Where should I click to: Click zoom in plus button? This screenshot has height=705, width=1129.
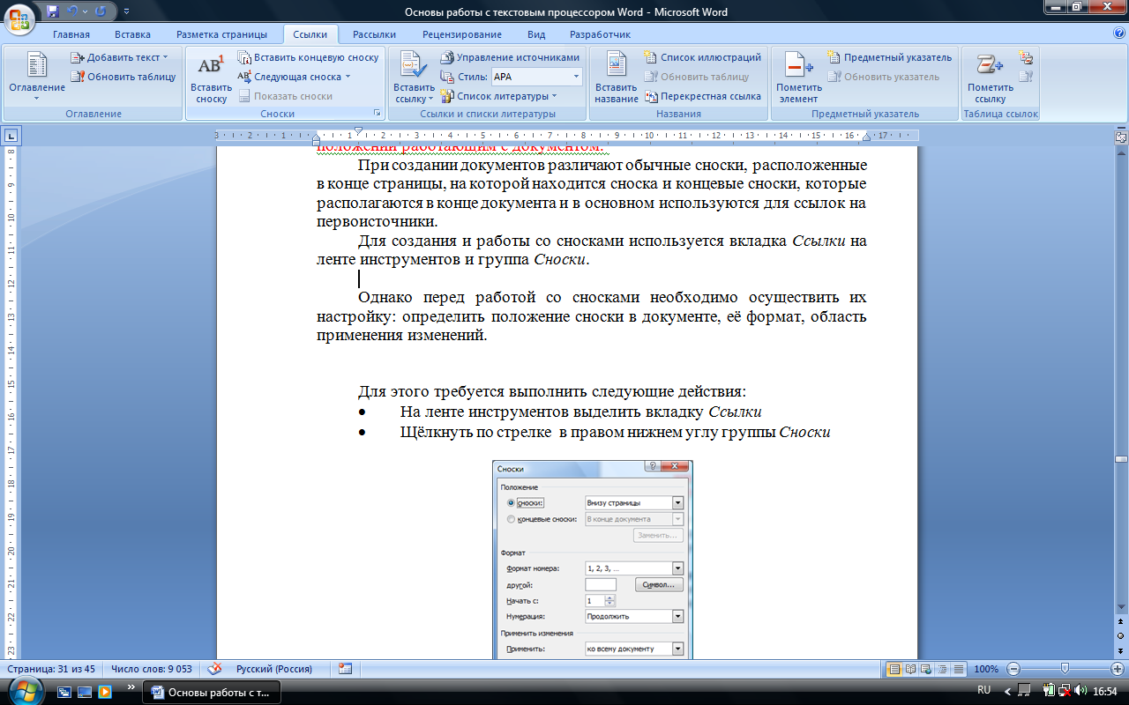click(1117, 669)
